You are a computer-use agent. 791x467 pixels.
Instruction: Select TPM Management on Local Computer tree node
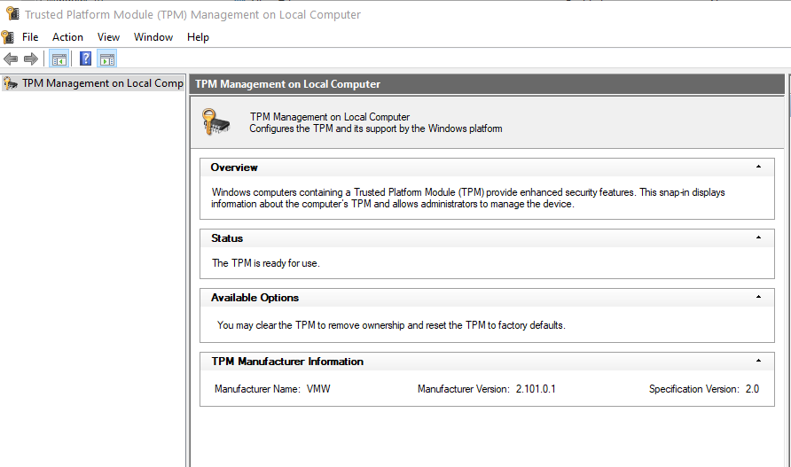(93, 83)
